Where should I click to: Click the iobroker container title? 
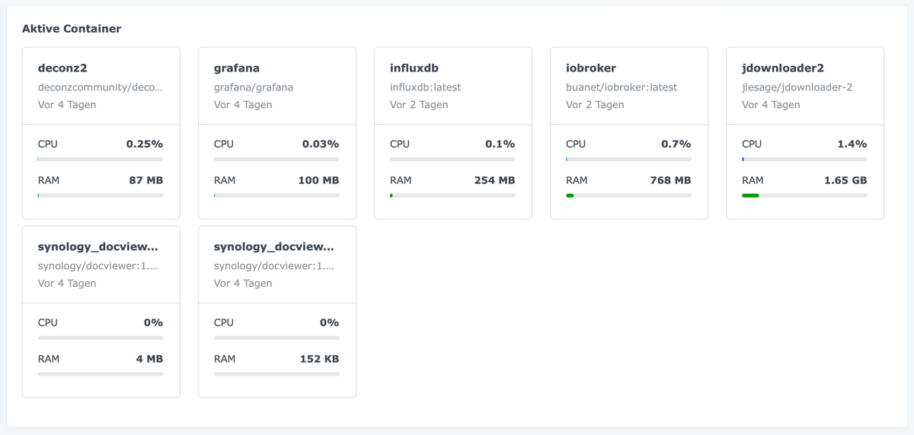[x=591, y=68]
